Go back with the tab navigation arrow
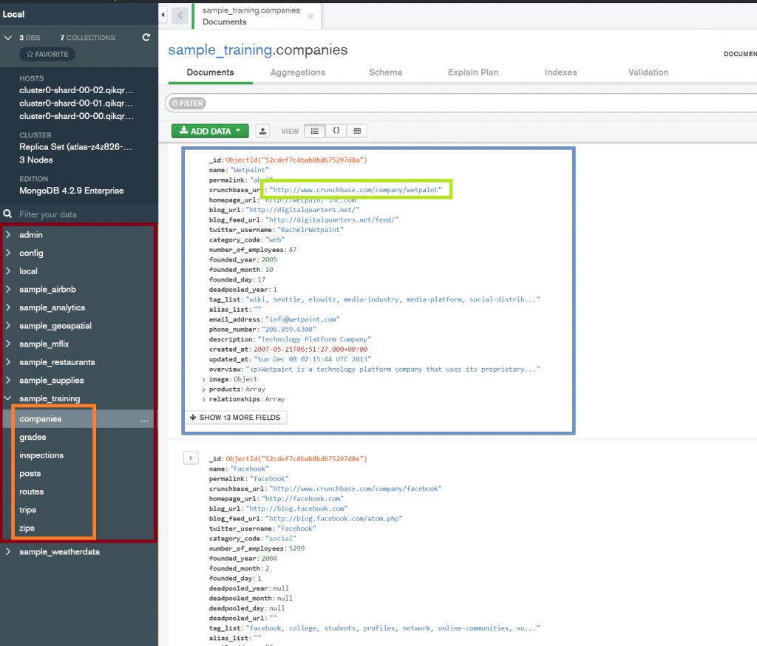Screen dimensions: 757x646 pos(180,16)
